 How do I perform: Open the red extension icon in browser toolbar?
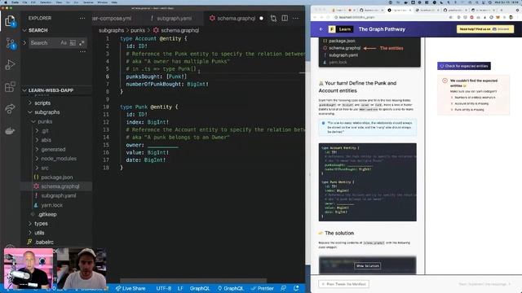471,17
